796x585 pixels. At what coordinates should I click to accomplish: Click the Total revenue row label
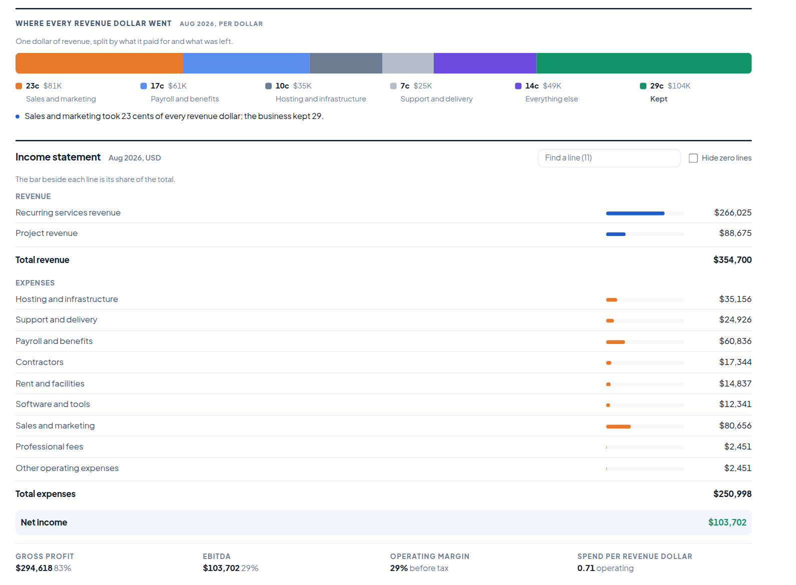pos(43,260)
